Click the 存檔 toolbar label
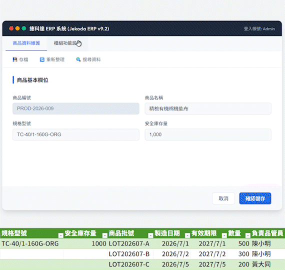Screen dimensions: 285x270 pos(24,59)
